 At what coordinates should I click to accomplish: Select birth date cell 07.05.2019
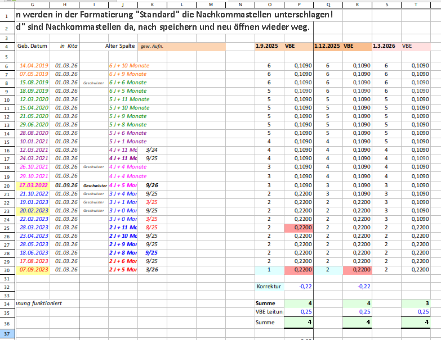pyautogui.click(x=34, y=74)
